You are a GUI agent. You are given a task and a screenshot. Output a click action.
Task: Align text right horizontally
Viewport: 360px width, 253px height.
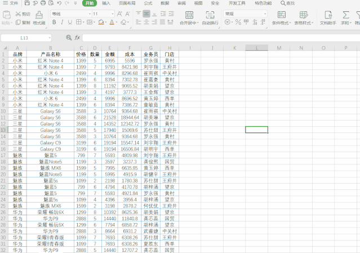[x=154, y=23]
